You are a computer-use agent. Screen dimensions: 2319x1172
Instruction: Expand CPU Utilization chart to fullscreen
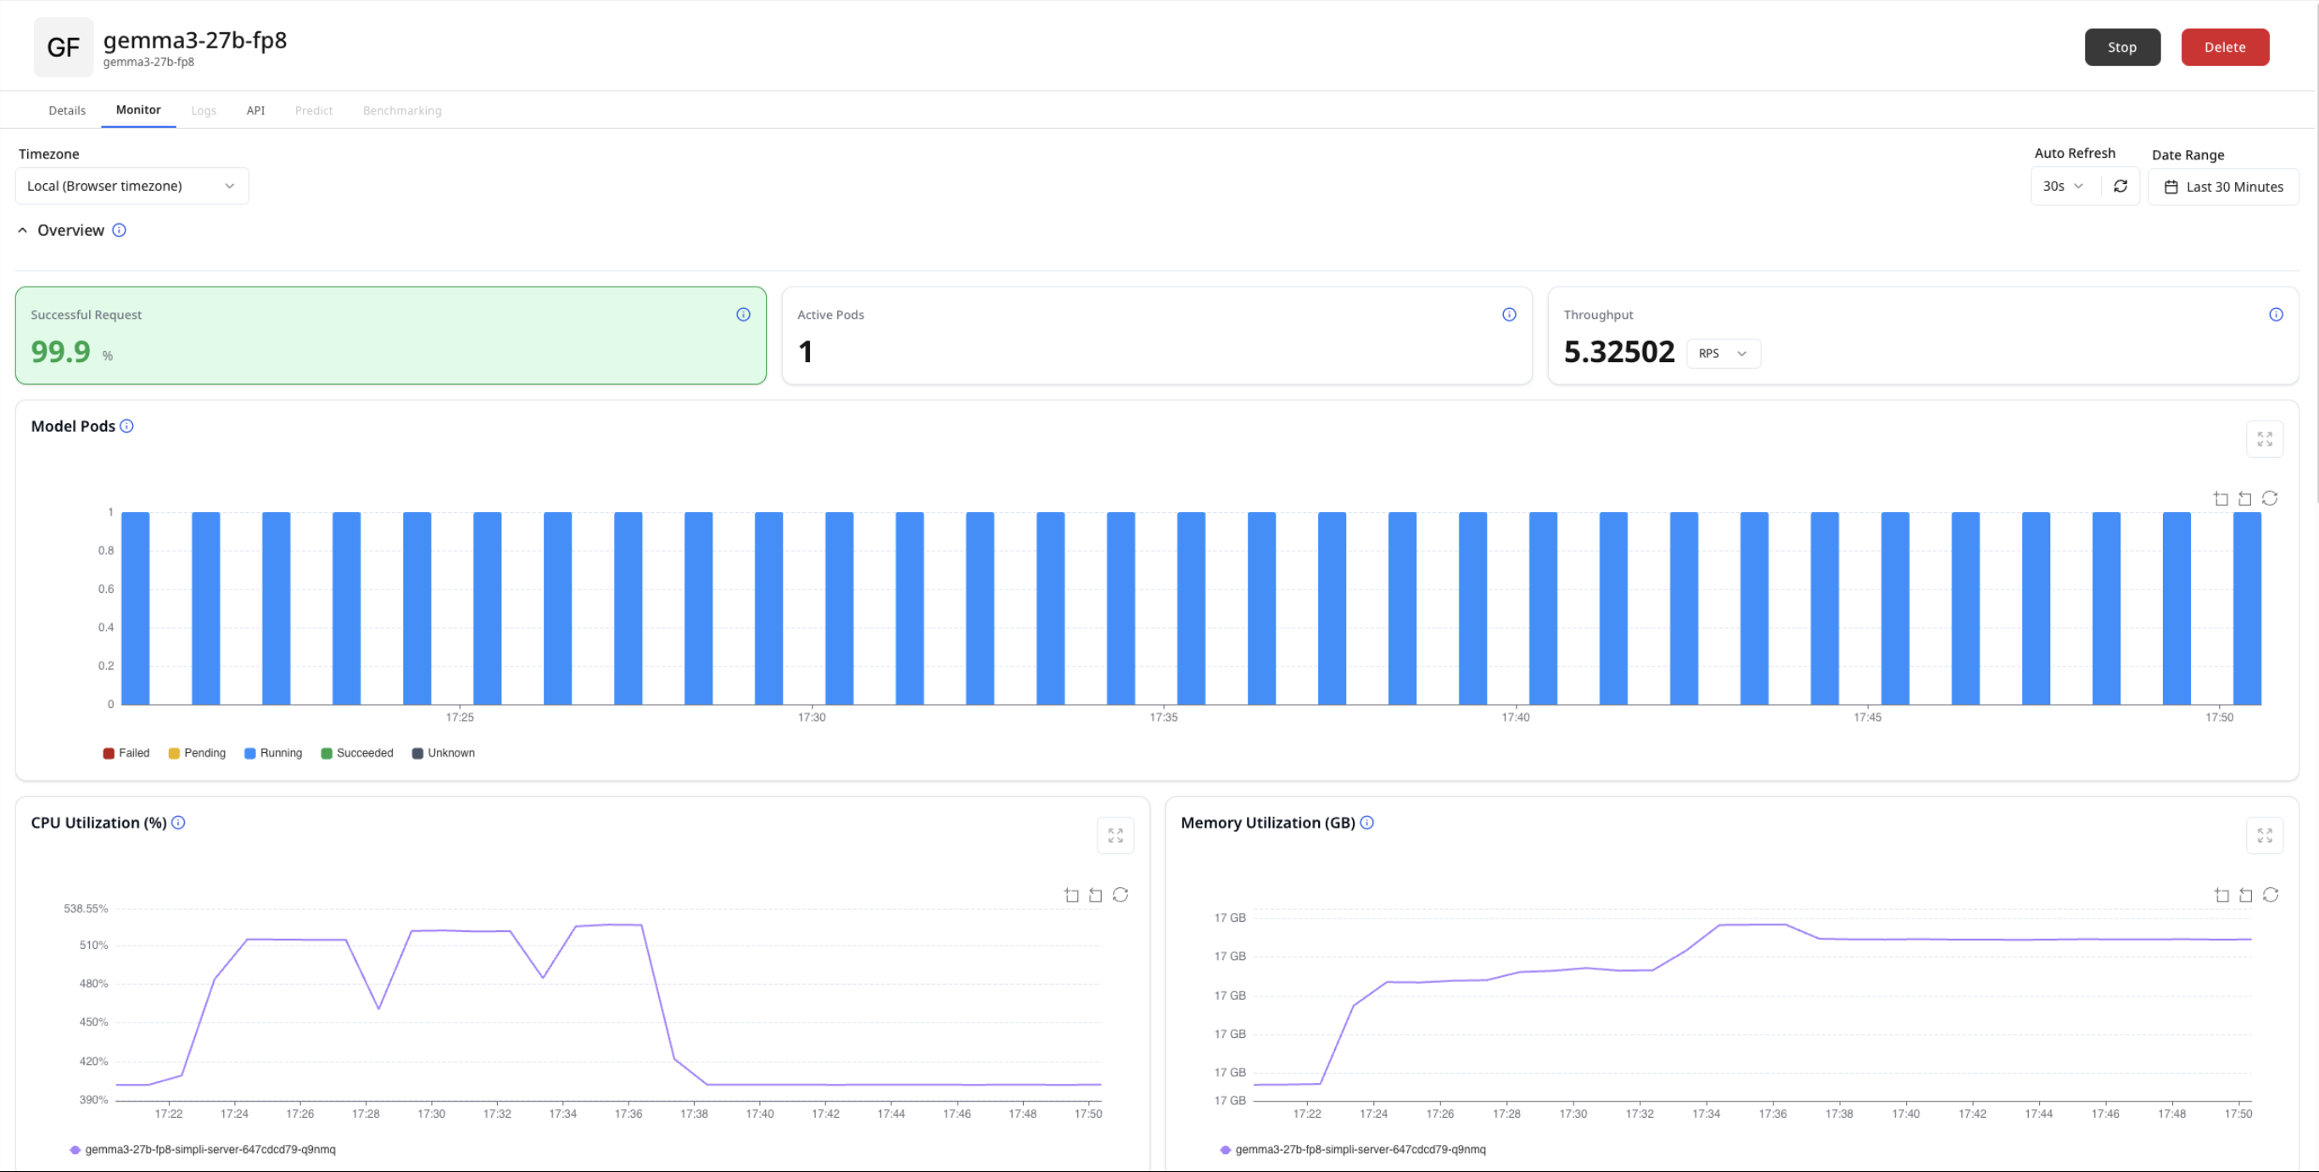click(x=1115, y=835)
